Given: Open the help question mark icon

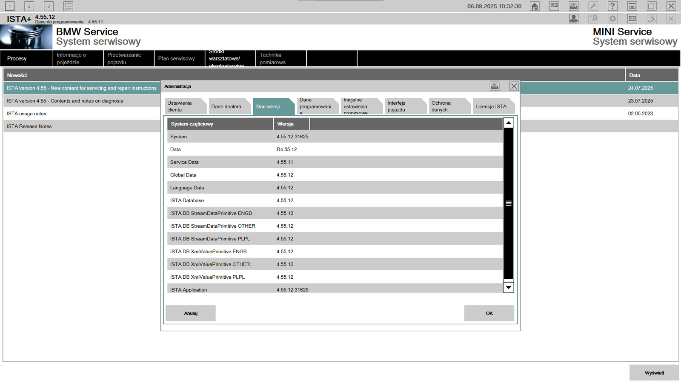Looking at the screenshot, I should click(x=612, y=6).
